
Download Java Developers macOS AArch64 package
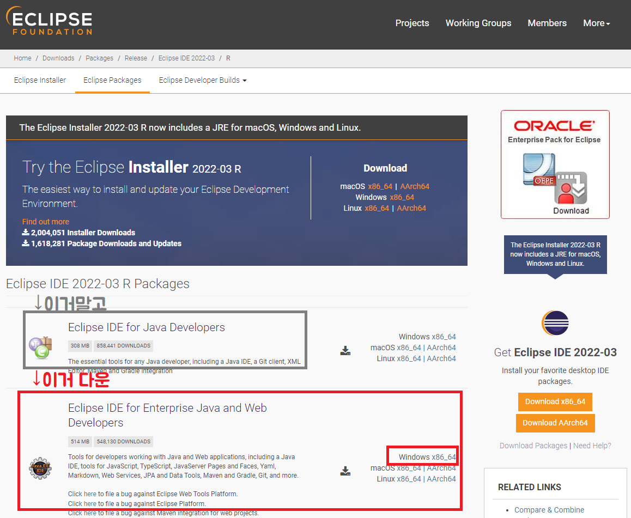click(x=441, y=348)
